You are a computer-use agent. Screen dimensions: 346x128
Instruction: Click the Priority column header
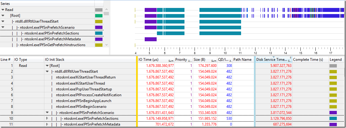183,60
